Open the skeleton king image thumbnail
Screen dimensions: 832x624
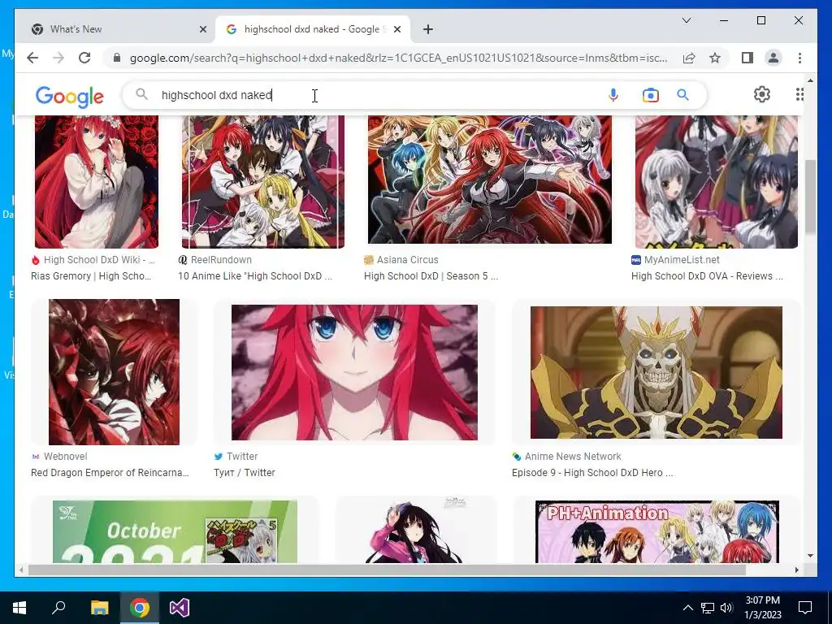(x=656, y=372)
